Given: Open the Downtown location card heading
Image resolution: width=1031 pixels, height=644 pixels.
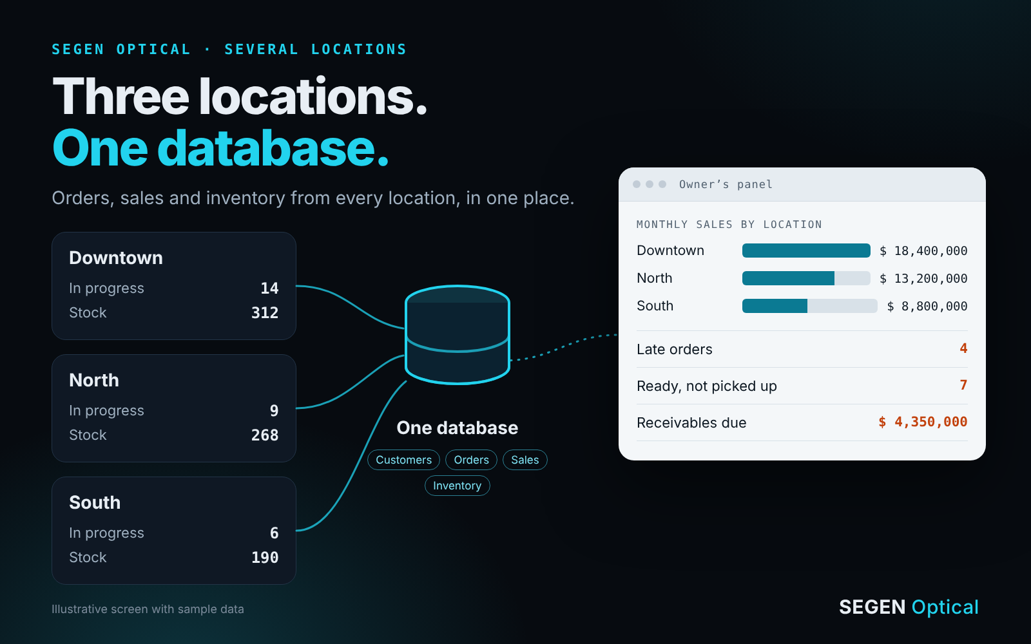Looking at the screenshot, I should pyautogui.click(x=116, y=258).
